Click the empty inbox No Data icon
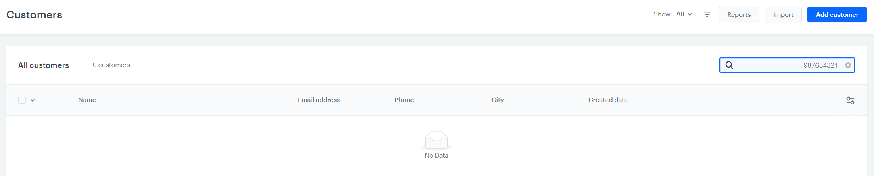This screenshot has width=874, height=176. click(x=437, y=141)
